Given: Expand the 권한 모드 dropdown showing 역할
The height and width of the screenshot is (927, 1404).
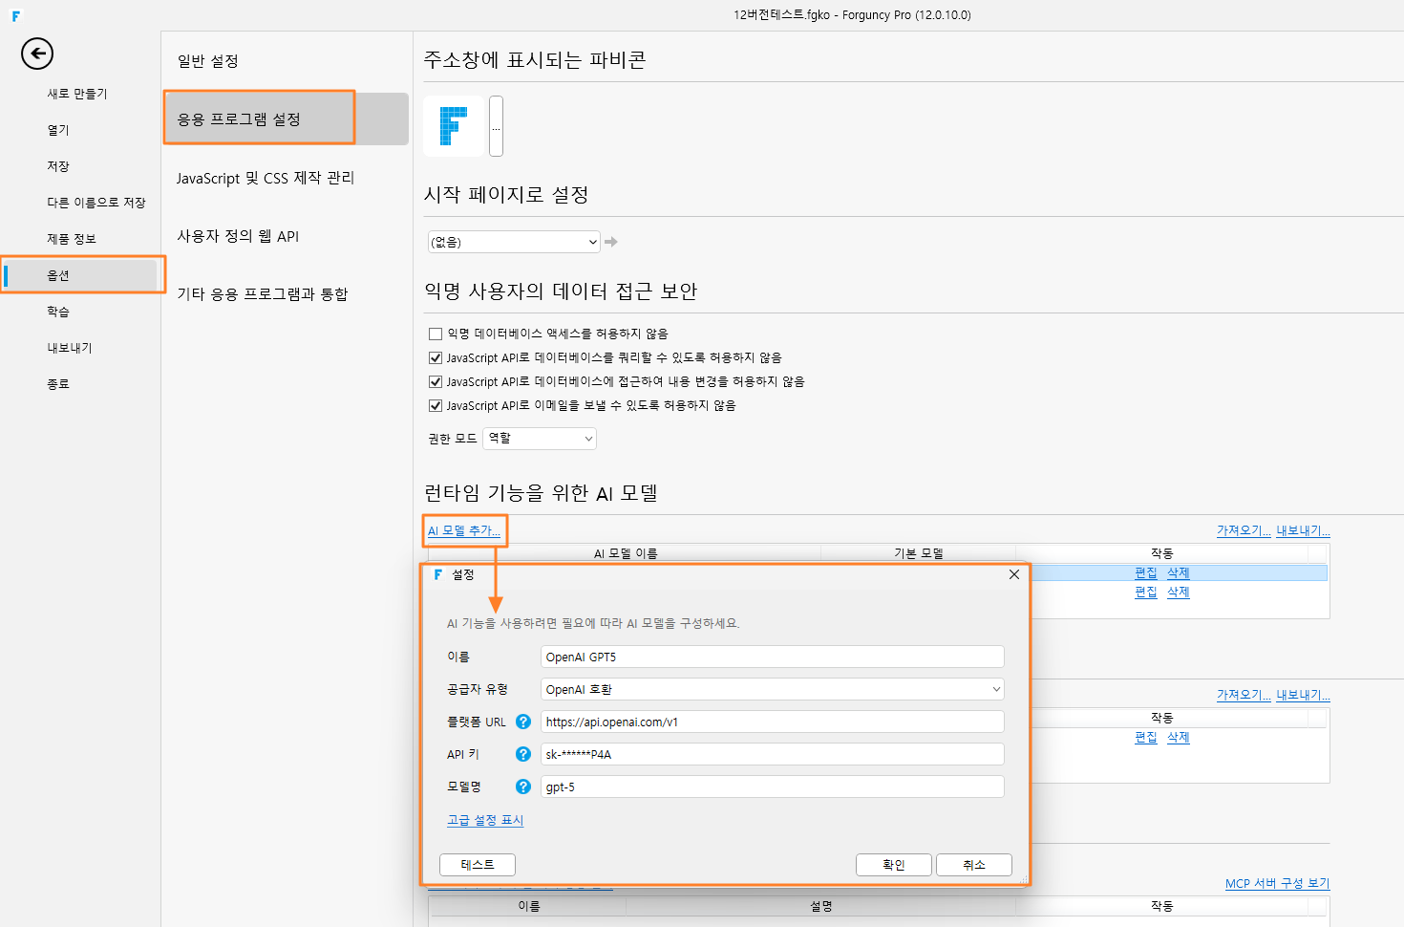Looking at the screenshot, I should [540, 439].
